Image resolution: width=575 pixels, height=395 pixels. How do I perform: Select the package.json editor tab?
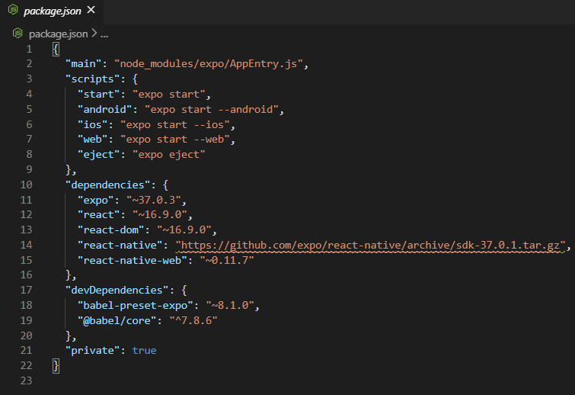(x=52, y=11)
